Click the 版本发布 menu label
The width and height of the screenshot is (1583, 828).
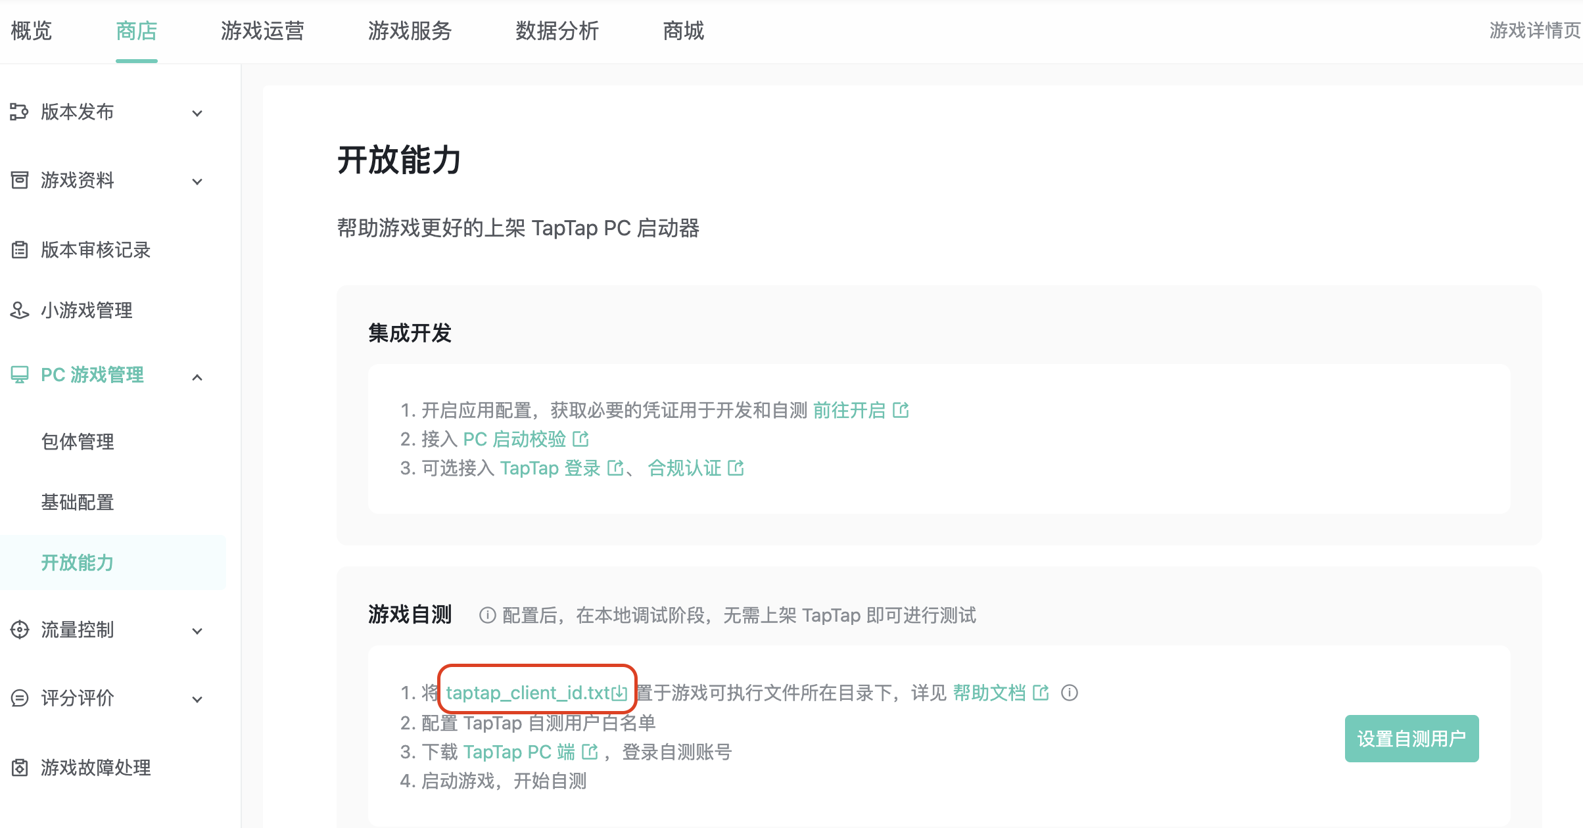pos(78,112)
